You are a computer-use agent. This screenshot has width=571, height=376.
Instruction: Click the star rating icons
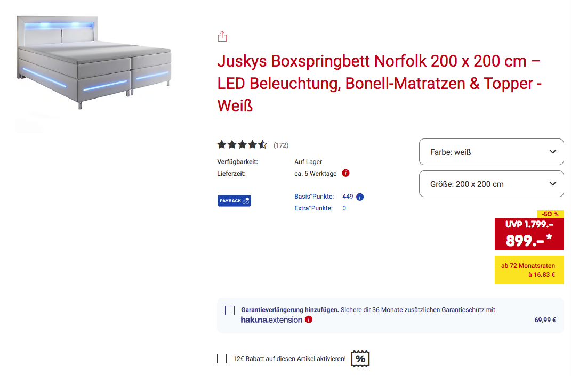click(242, 144)
